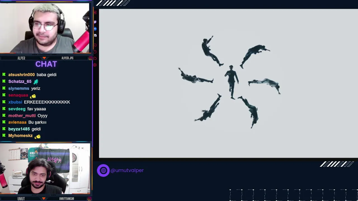
Task: Click username beyza1485 in chat
Action: [x=19, y=129]
